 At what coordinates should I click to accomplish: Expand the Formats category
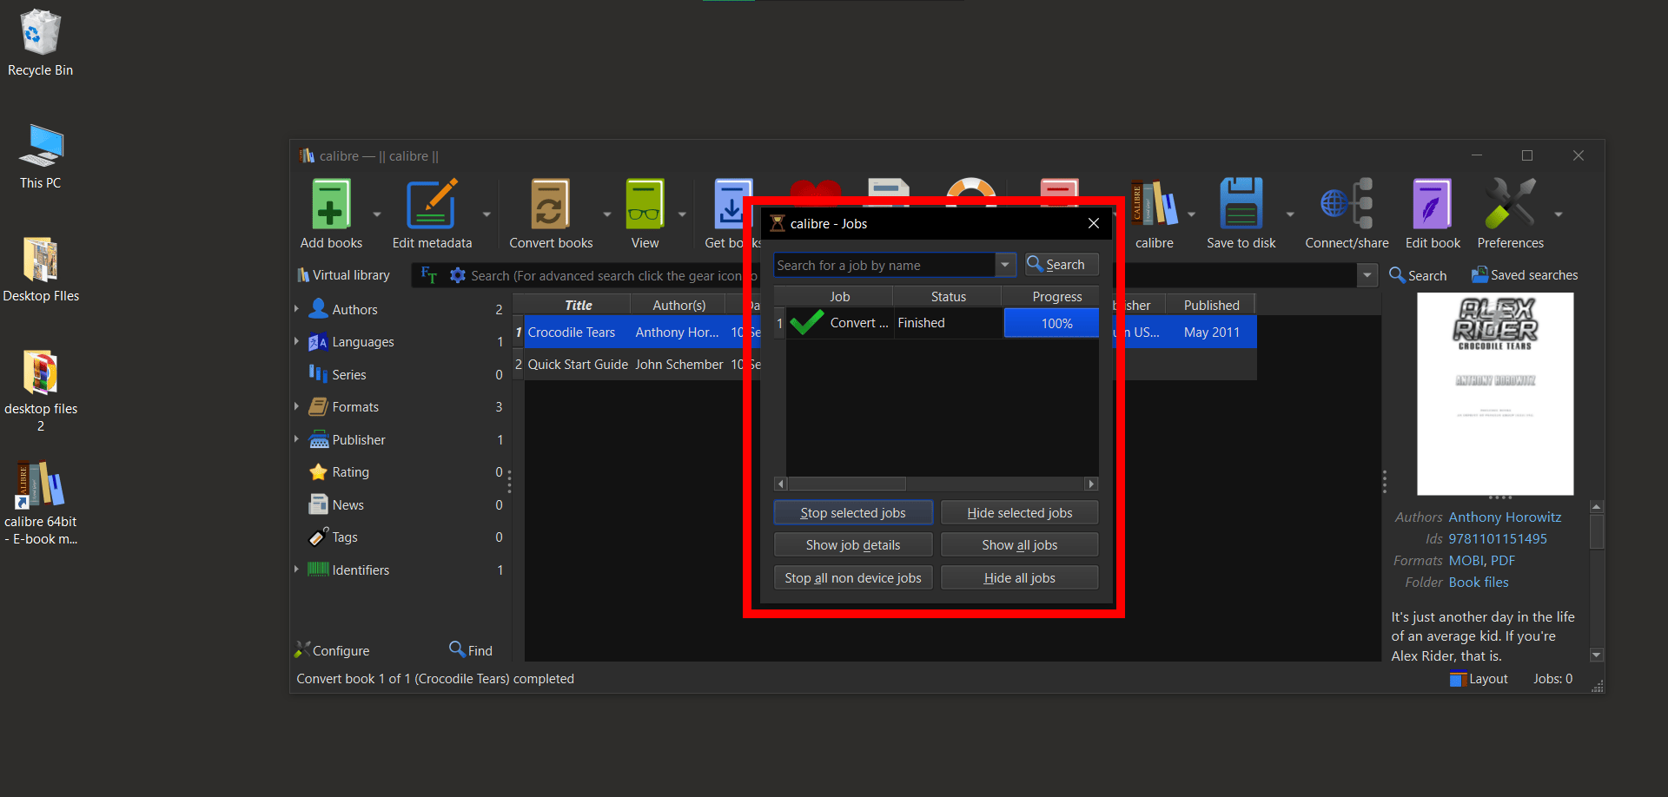[297, 405]
